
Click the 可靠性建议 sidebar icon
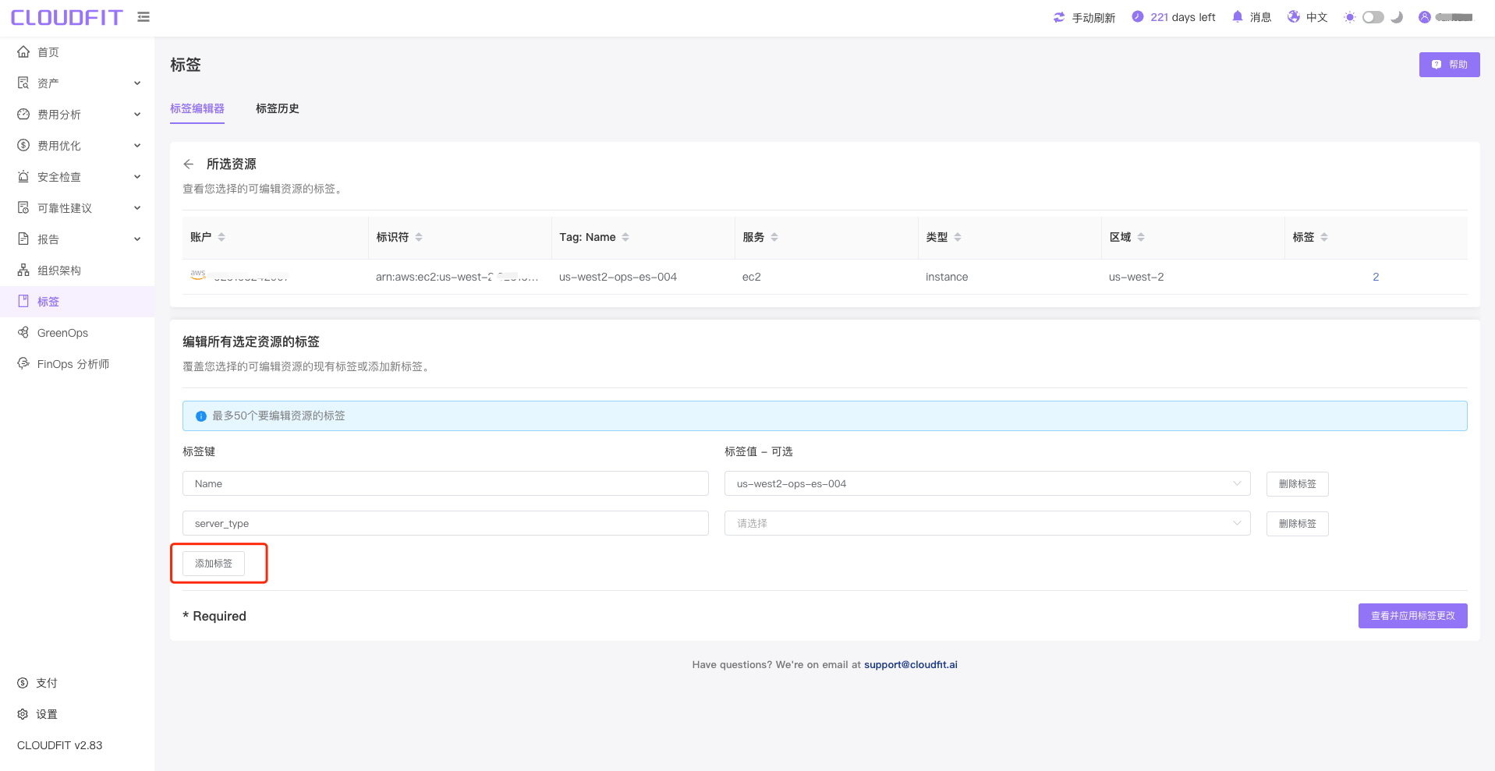(x=23, y=208)
